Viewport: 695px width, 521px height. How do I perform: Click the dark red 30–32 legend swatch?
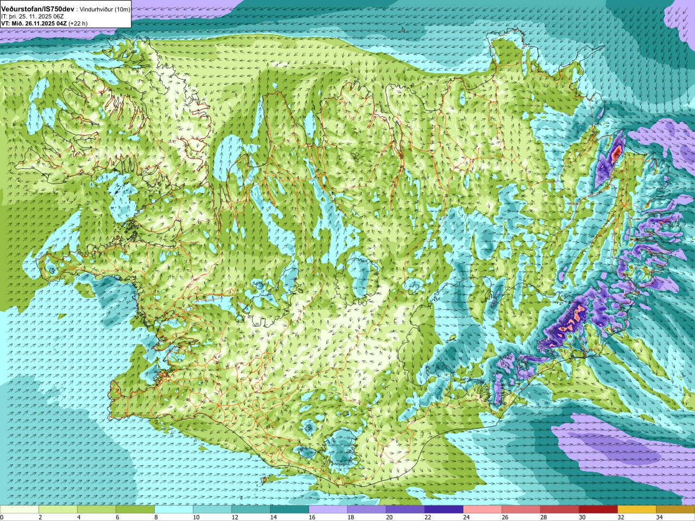click(598, 510)
